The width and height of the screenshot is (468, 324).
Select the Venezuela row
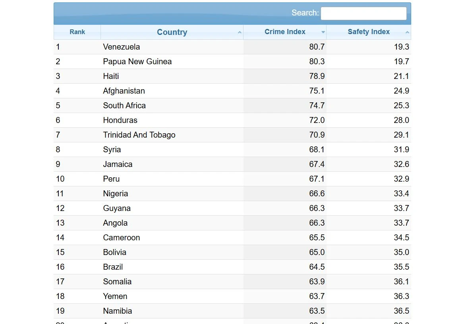[x=232, y=47]
